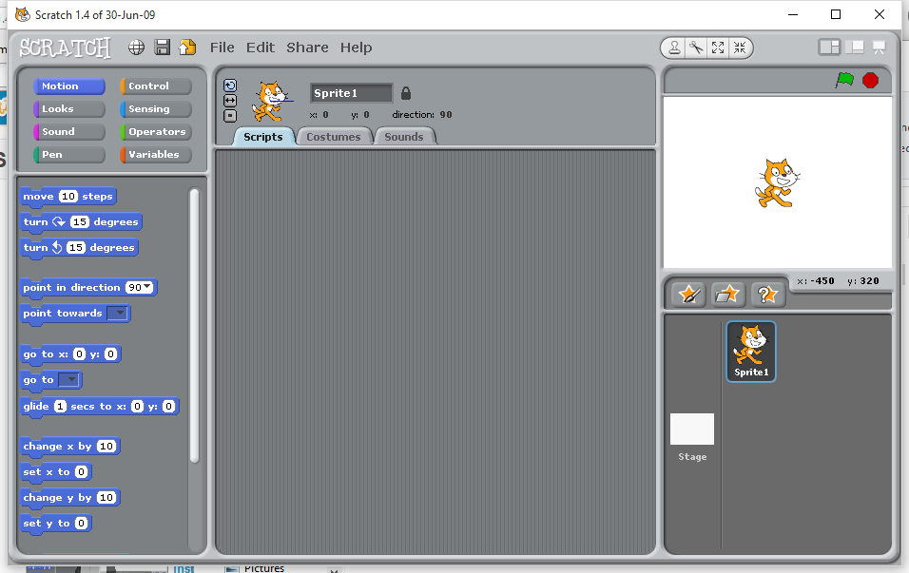This screenshot has width=909, height=573.
Task: Click the share project icon
Action: click(187, 48)
